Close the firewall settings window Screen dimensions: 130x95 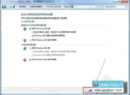(125, 1)
